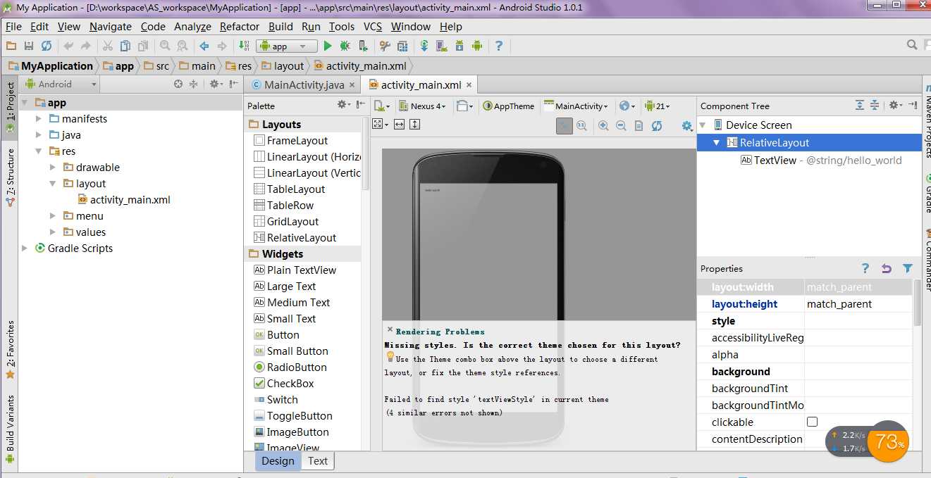This screenshot has width=931, height=478.
Task: Click Zoom In icon in designer toolbar
Action: pos(604,125)
